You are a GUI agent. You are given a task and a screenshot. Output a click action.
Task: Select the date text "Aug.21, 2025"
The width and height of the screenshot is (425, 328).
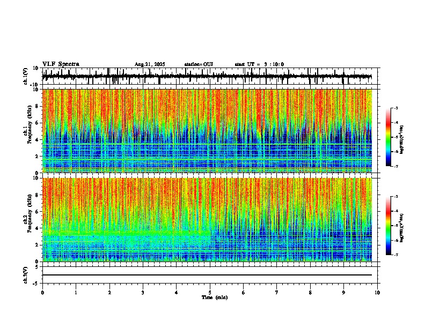[150, 64]
